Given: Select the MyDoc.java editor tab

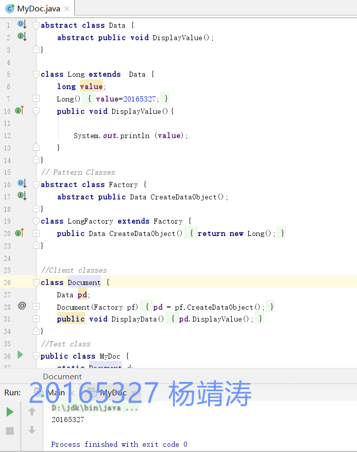Looking at the screenshot, I should (38, 8).
